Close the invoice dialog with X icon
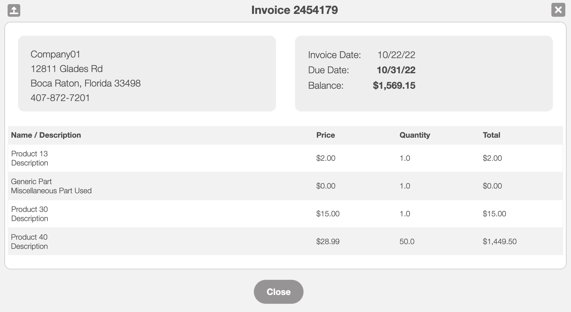This screenshot has height=312, width=571. 558,10
